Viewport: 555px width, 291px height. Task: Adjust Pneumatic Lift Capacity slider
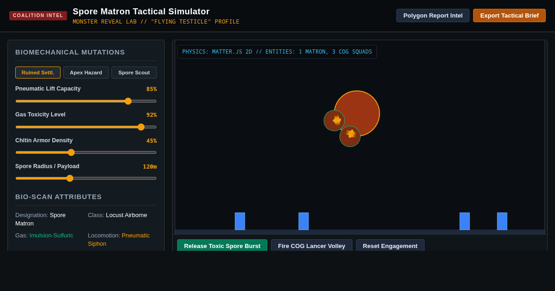tap(86, 101)
